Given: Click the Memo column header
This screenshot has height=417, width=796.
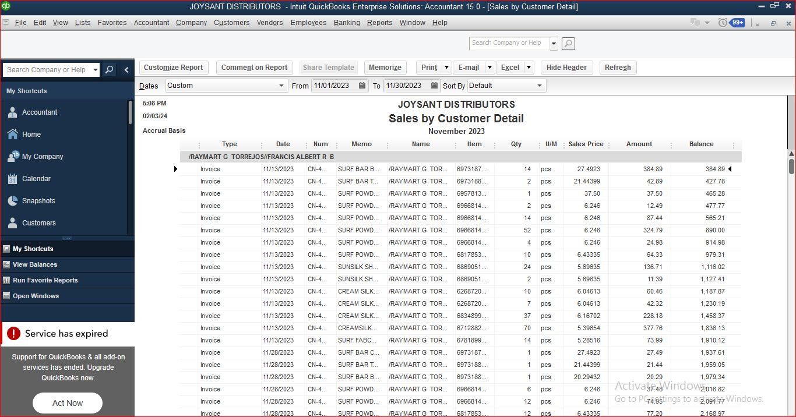Looking at the screenshot, I should click(361, 144).
